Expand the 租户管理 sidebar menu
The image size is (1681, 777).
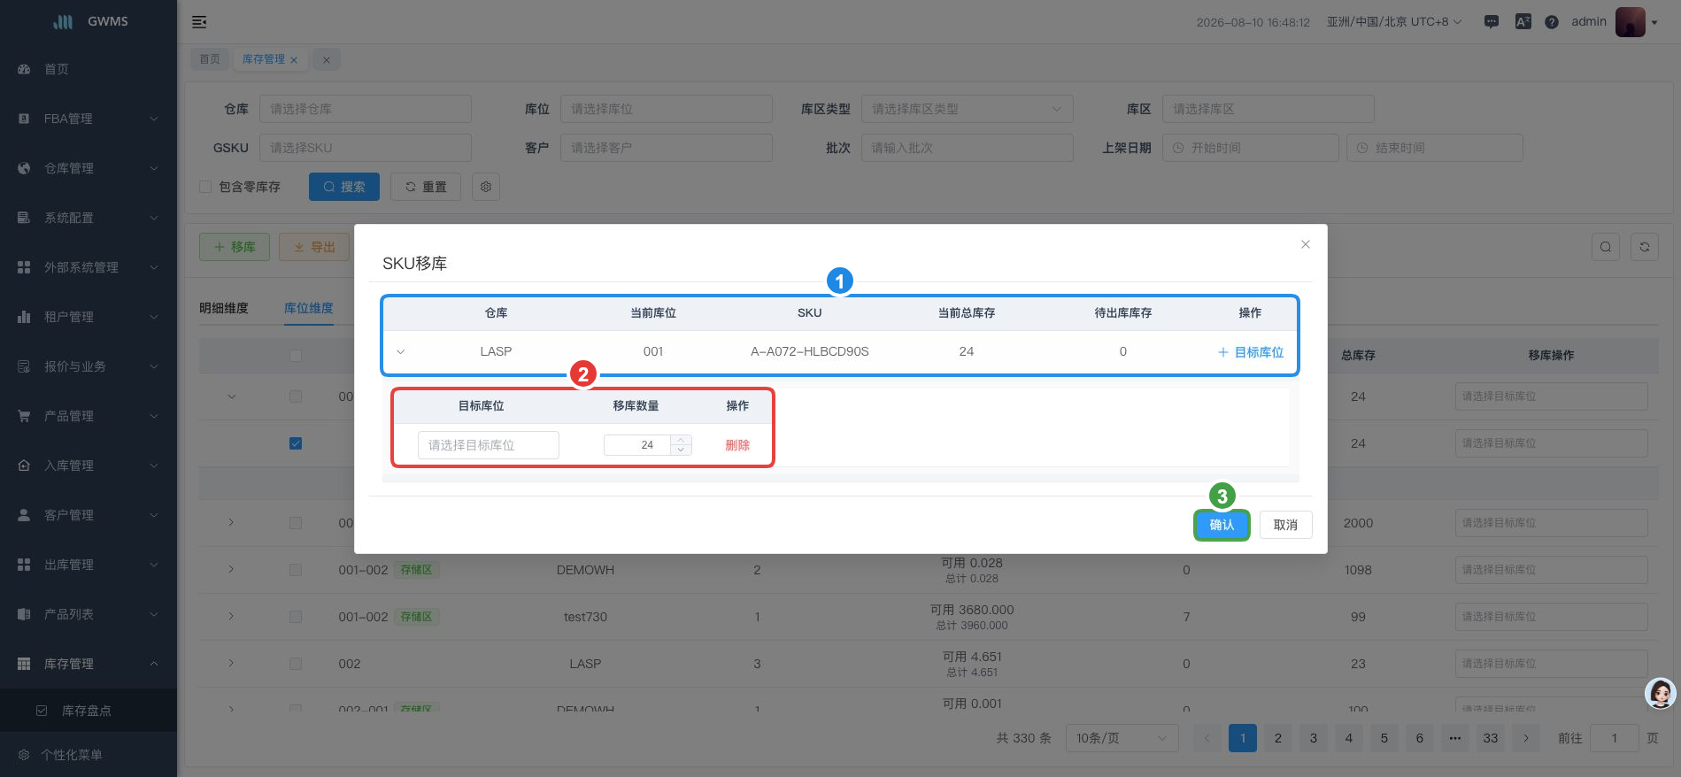[x=89, y=317]
